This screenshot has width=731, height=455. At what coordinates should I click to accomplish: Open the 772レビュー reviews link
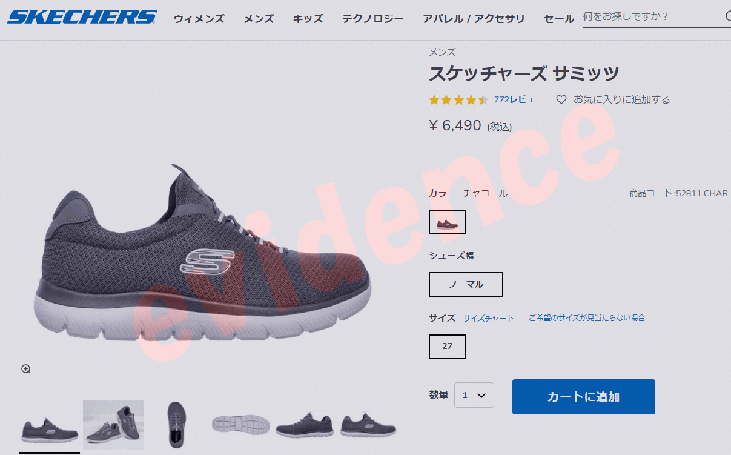(x=518, y=99)
